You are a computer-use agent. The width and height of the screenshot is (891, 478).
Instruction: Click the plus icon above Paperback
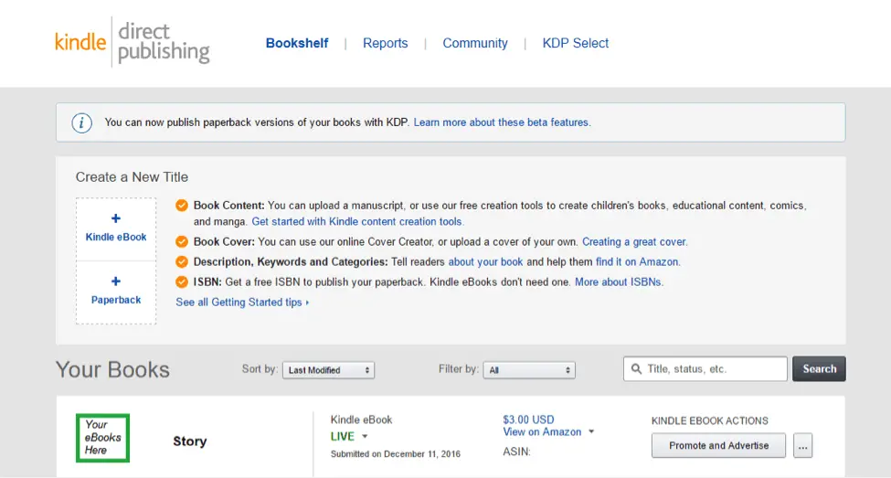(116, 281)
